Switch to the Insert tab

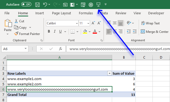coord(40,13)
